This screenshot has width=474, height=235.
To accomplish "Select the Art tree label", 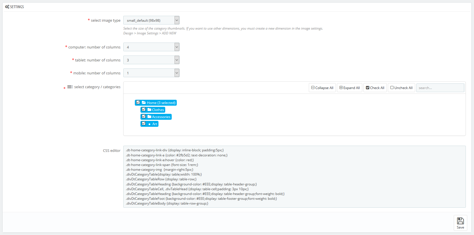I will pyautogui.click(x=155, y=124).
